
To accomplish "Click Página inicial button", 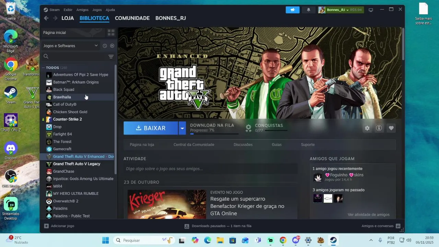I will [73, 33].
